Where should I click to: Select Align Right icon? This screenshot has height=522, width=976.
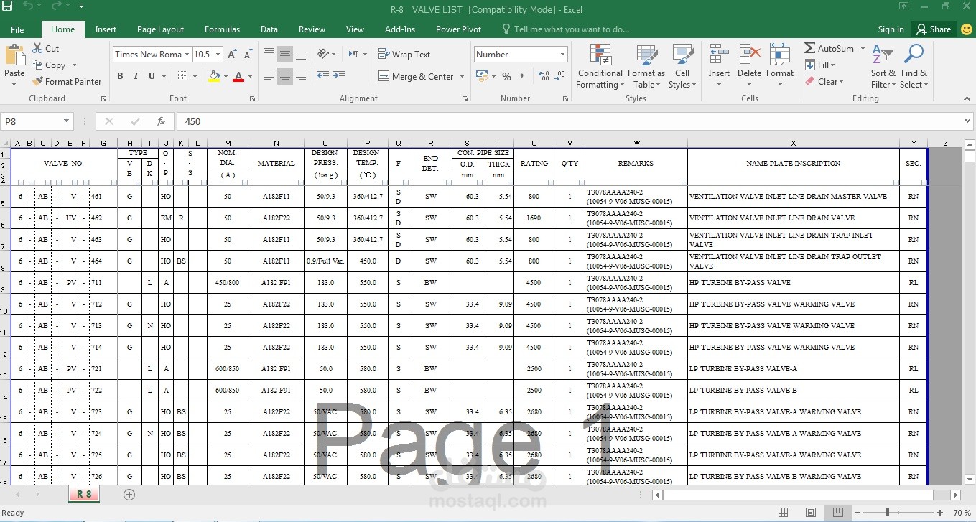point(301,76)
